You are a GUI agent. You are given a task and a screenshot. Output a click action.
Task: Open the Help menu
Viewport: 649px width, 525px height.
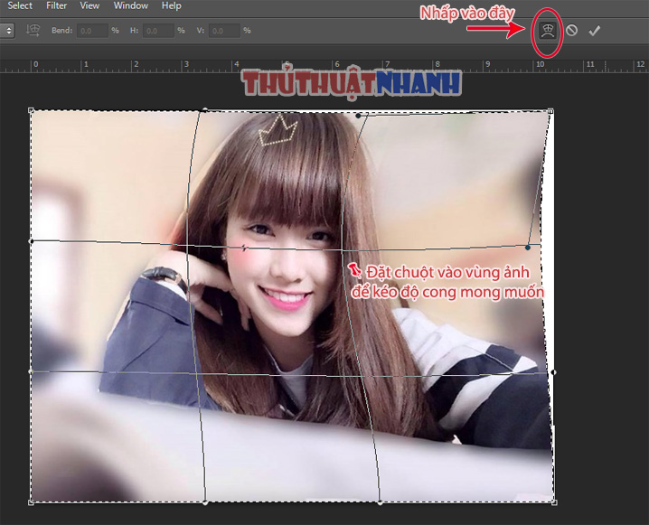click(172, 5)
